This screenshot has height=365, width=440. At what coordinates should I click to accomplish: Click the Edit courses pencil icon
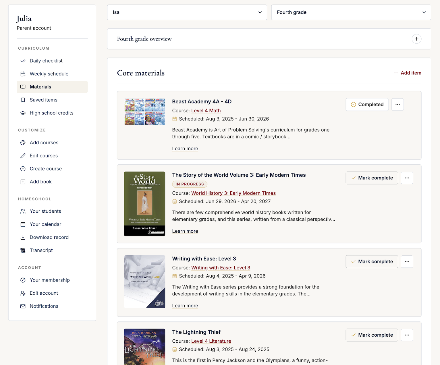(23, 156)
